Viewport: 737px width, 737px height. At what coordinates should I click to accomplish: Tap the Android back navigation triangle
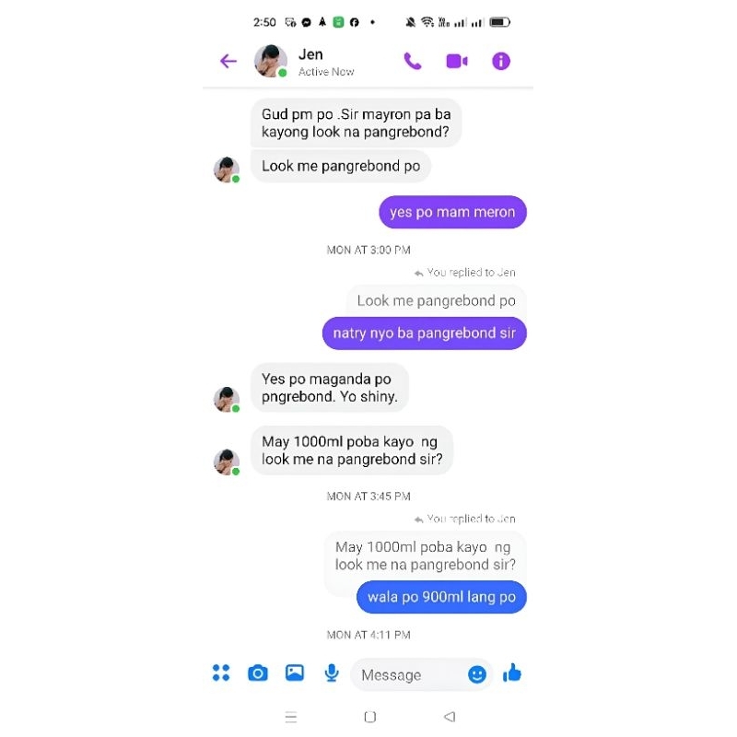[x=450, y=717]
